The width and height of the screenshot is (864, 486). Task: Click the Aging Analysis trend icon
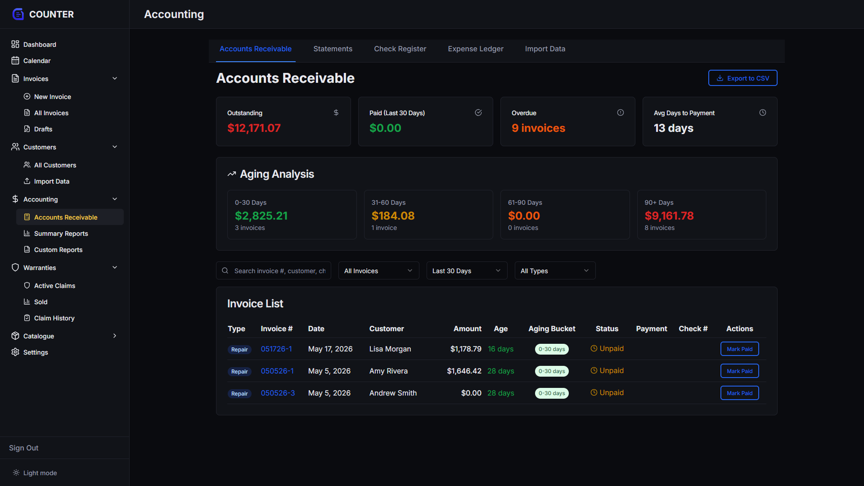click(x=232, y=174)
